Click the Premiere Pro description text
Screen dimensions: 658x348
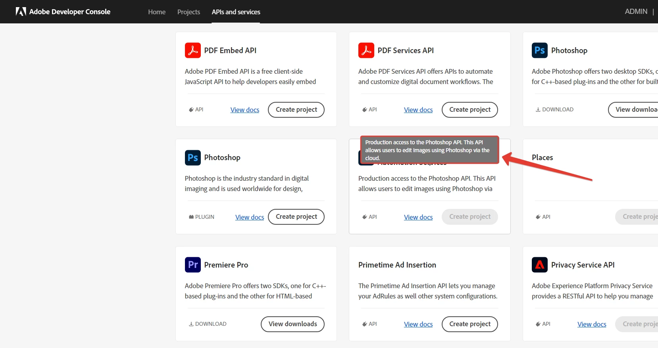(x=255, y=291)
